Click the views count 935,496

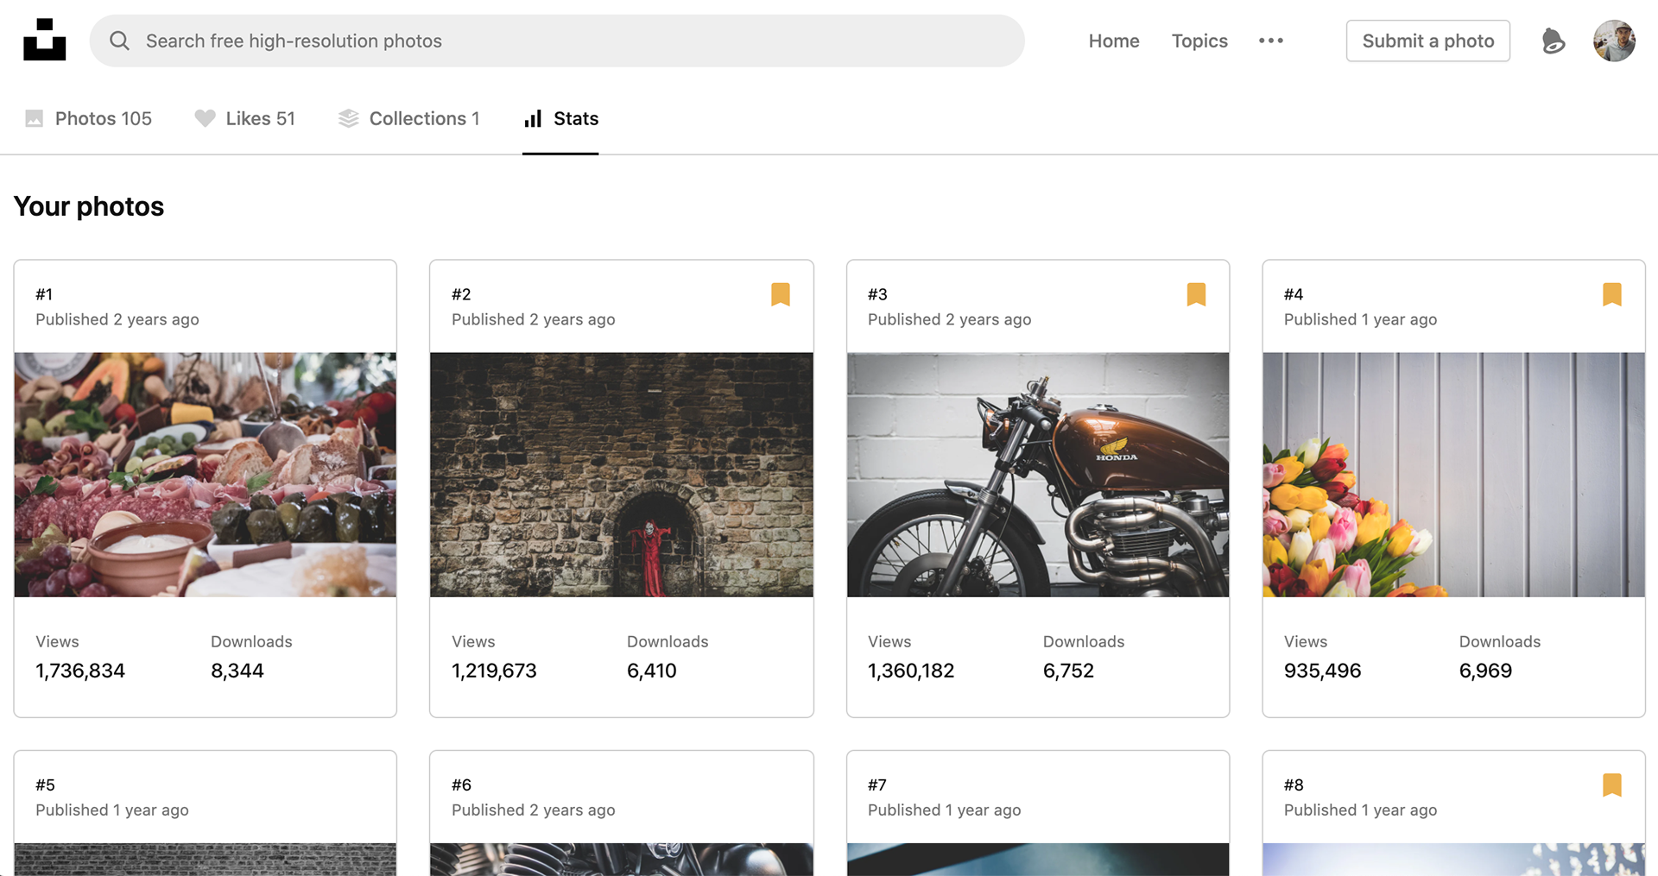(1323, 671)
